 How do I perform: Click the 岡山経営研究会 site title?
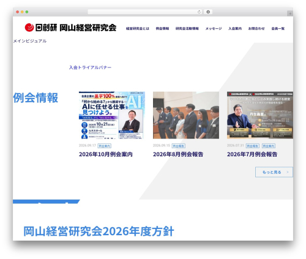click(x=88, y=28)
